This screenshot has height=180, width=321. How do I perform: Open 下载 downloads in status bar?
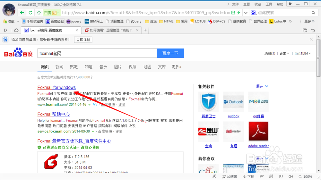tap(248, 176)
